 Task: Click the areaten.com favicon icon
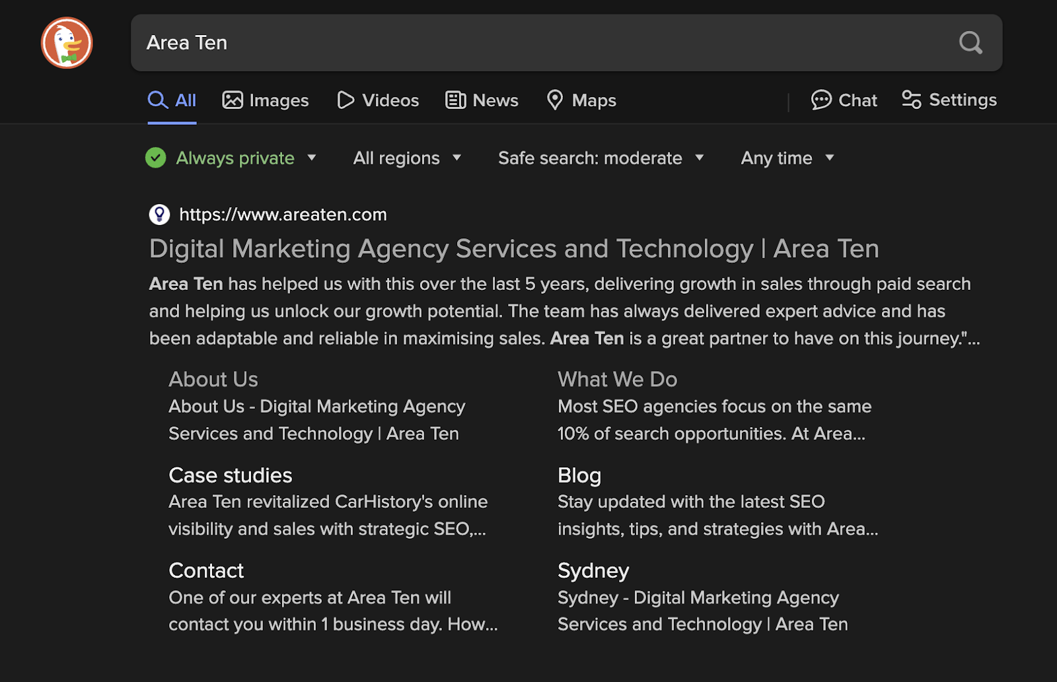(x=159, y=215)
